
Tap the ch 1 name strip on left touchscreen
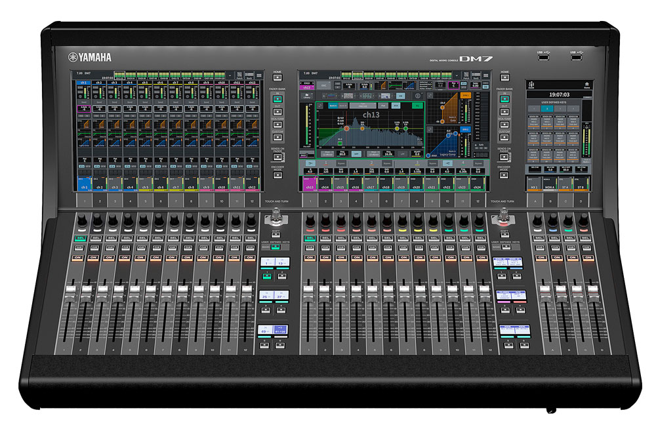(84, 184)
